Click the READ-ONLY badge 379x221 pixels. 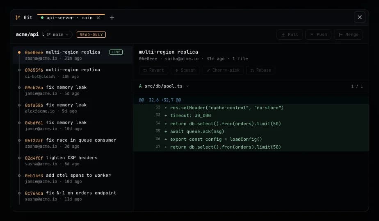coord(91,34)
